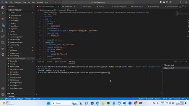Viewport: 189px width, 106px height.
Task: Open Explorer more actions ellipsis
Action: click(x=32, y=6)
